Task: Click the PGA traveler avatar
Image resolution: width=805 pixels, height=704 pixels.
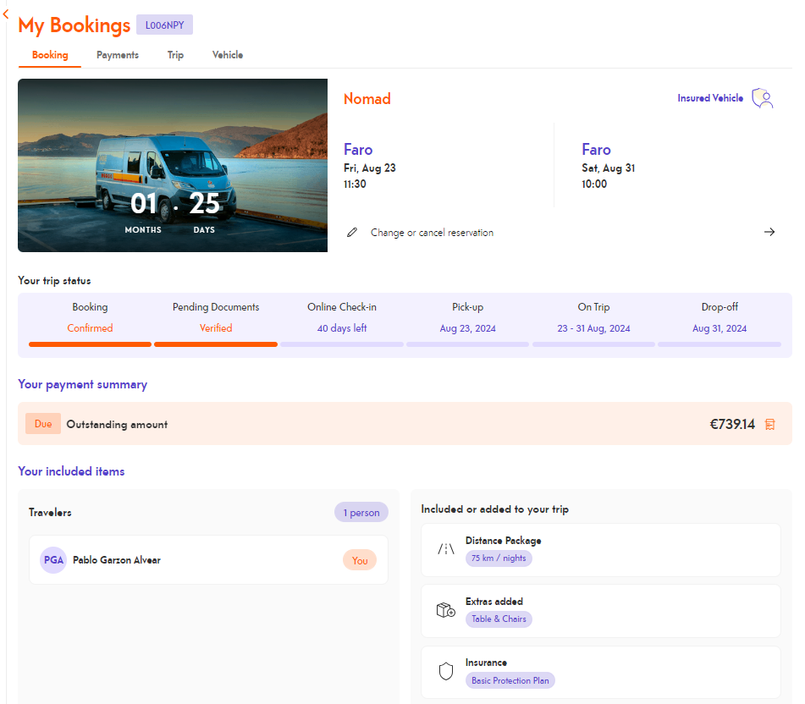Action: pos(53,560)
